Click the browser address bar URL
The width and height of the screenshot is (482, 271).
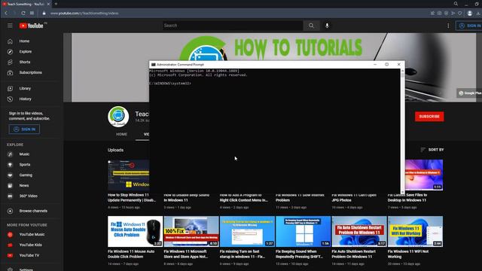point(84,14)
